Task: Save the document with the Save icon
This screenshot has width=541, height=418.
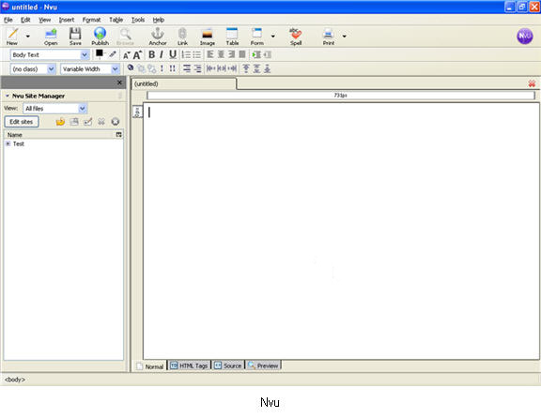Action: click(x=75, y=37)
